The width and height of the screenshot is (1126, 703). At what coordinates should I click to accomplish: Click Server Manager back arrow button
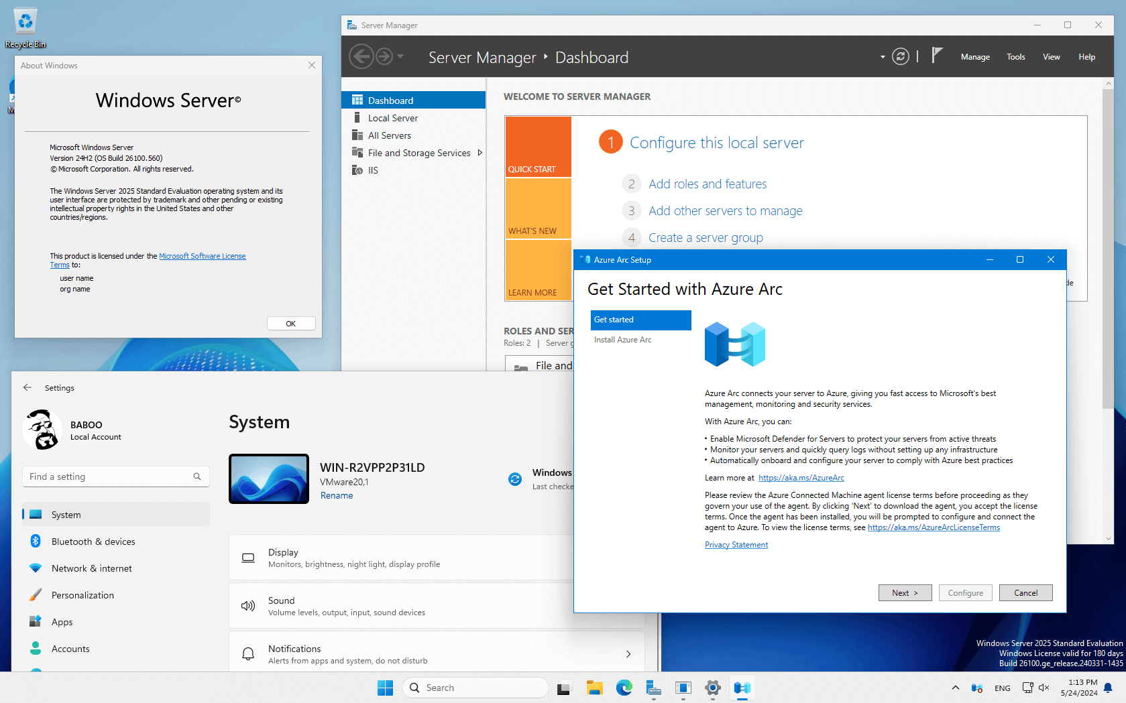[x=361, y=56]
